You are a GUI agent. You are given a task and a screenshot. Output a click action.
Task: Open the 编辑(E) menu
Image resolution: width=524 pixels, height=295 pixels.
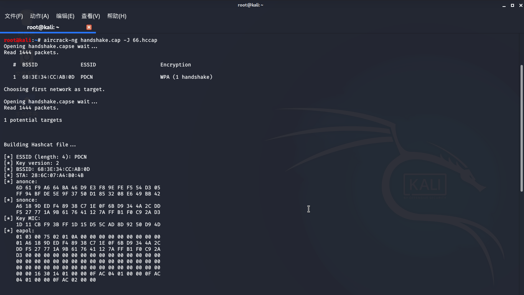click(x=65, y=16)
